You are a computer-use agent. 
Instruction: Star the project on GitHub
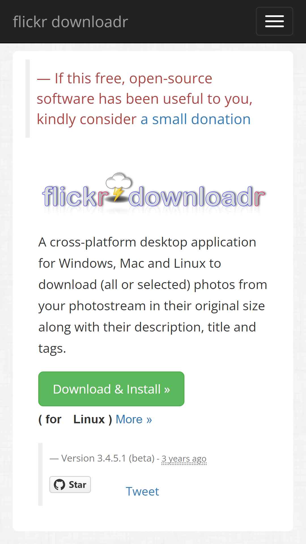click(70, 484)
